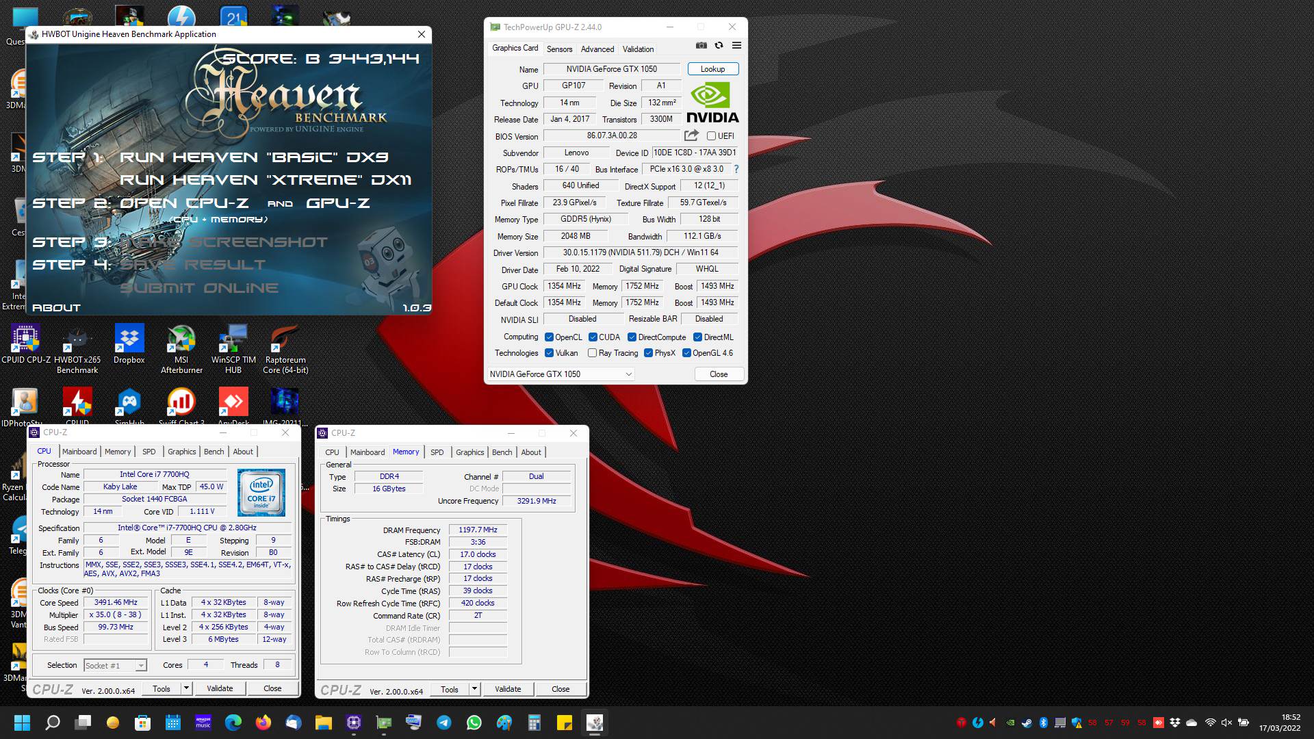This screenshot has height=739, width=1314.
Task: Open Telegram from the taskbar
Action: pyautogui.click(x=444, y=723)
